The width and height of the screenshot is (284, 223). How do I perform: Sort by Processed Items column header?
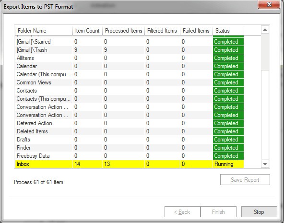point(123,31)
